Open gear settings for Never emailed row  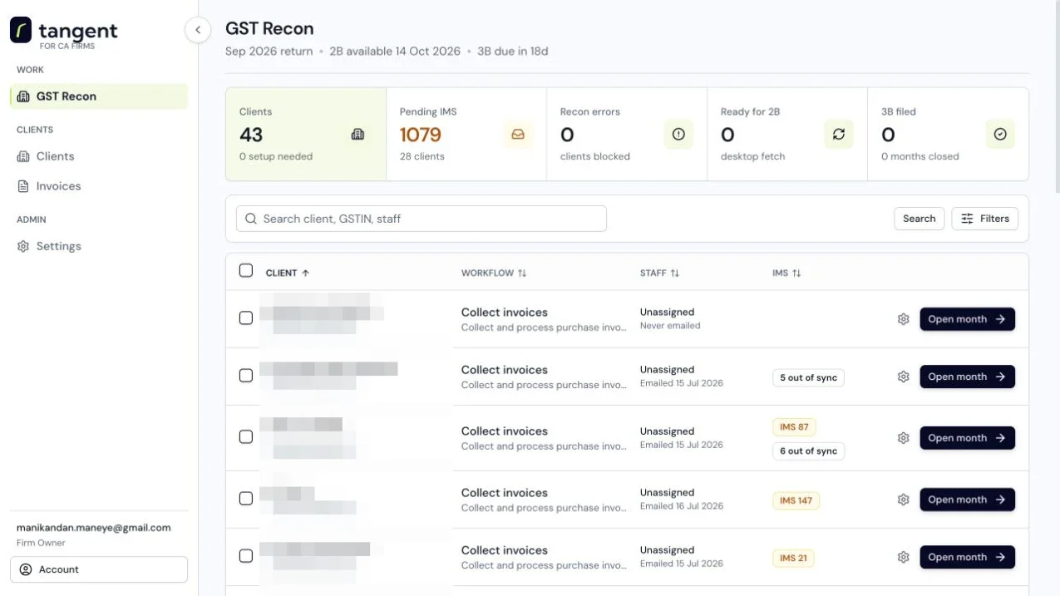(x=904, y=319)
